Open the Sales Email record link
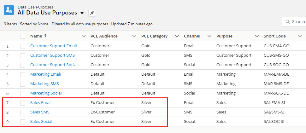This screenshot has height=133, width=306. click(41, 103)
